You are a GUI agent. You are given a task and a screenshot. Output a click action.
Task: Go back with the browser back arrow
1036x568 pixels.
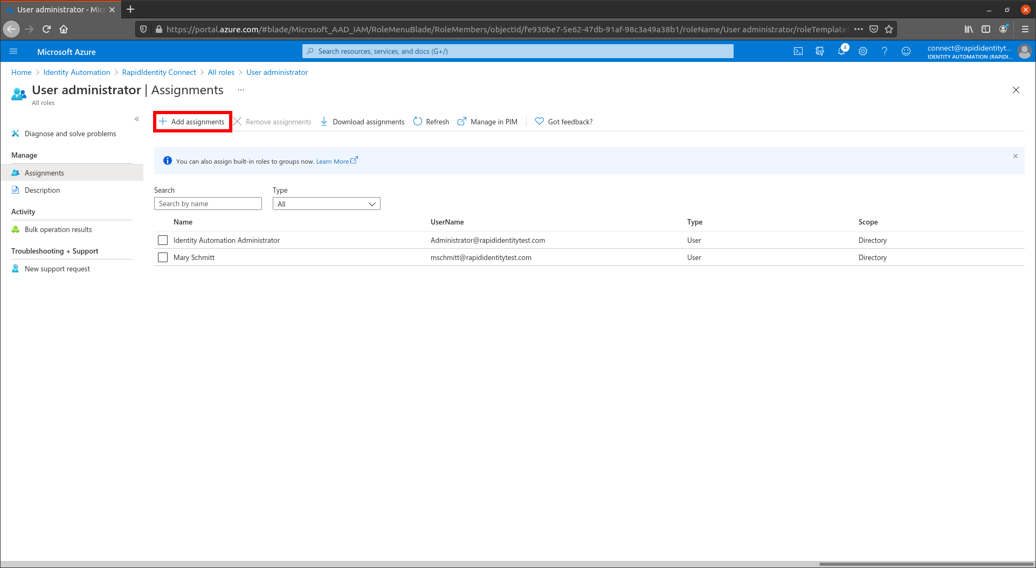coord(11,29)
